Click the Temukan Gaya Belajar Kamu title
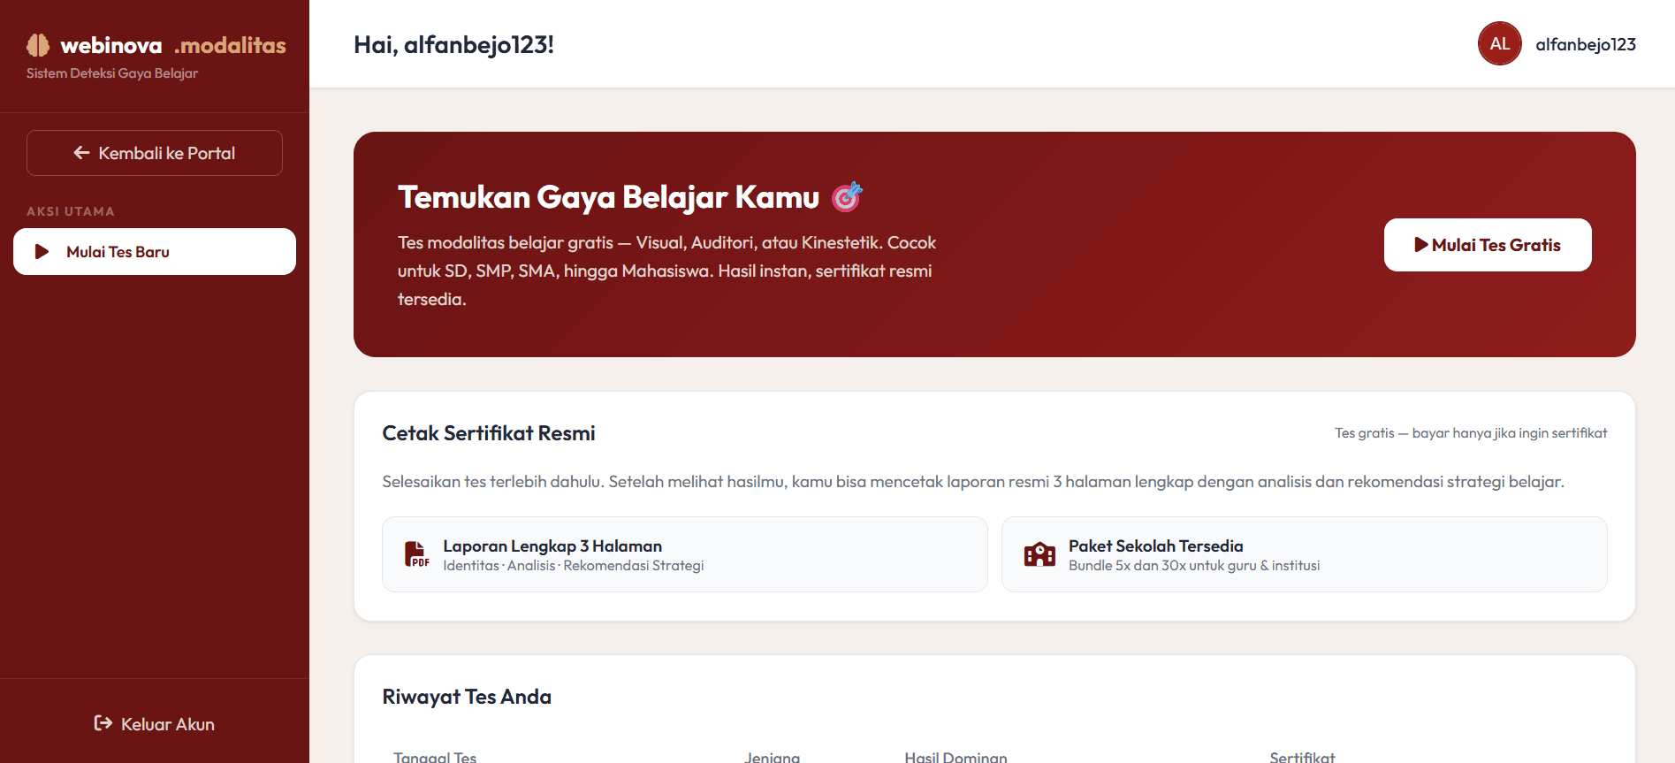 [x=608, y=197]
